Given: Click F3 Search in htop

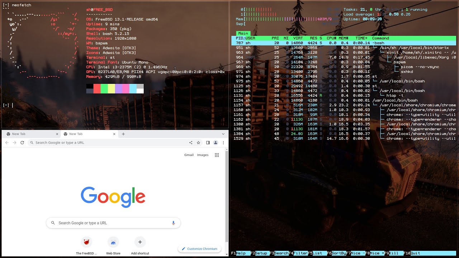Looking at the screenshot, I should pyautogui.click(x=279, y=253).
